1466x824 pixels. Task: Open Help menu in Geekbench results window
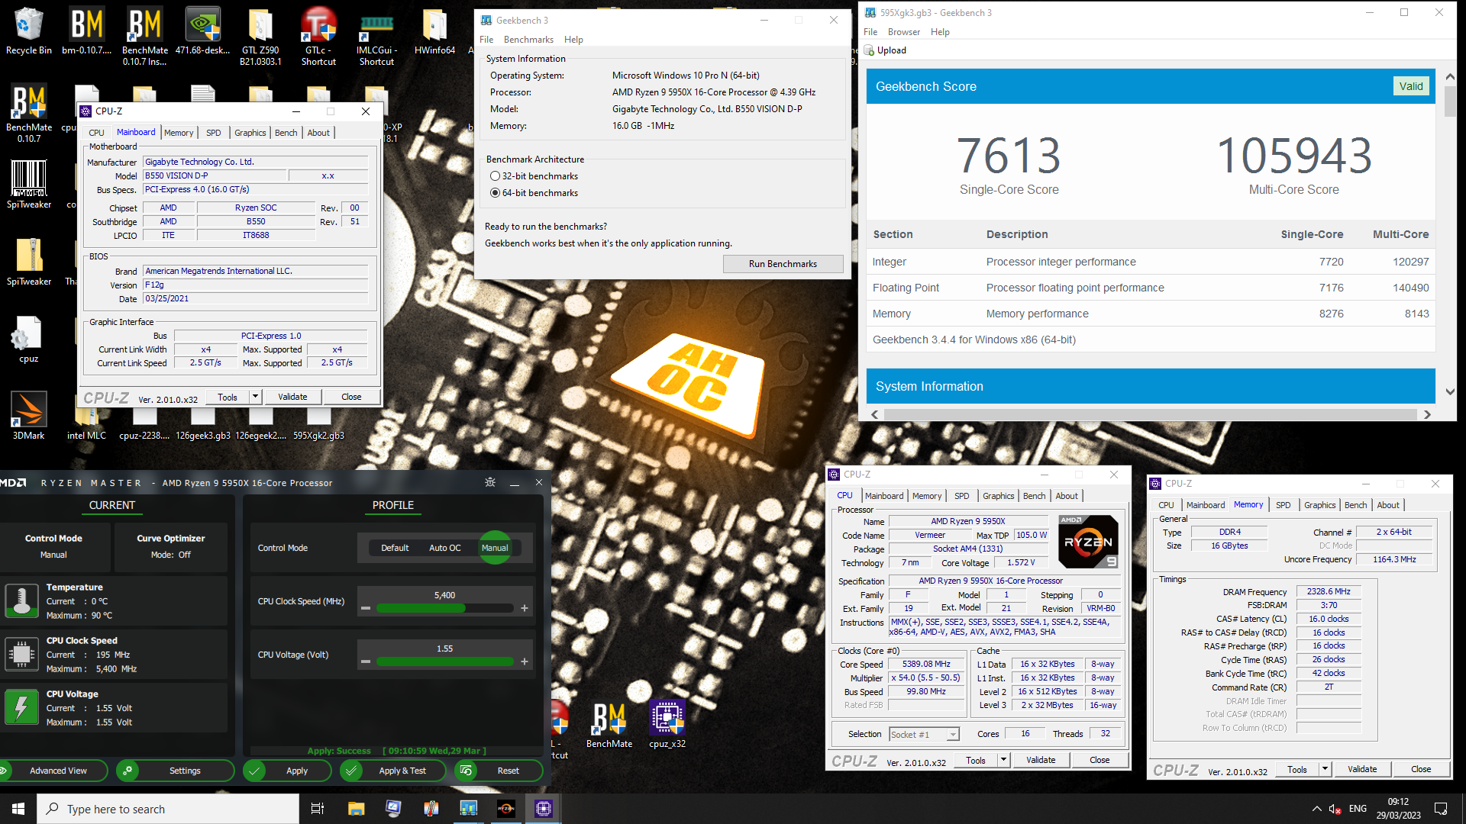click(x=940, y=32)
